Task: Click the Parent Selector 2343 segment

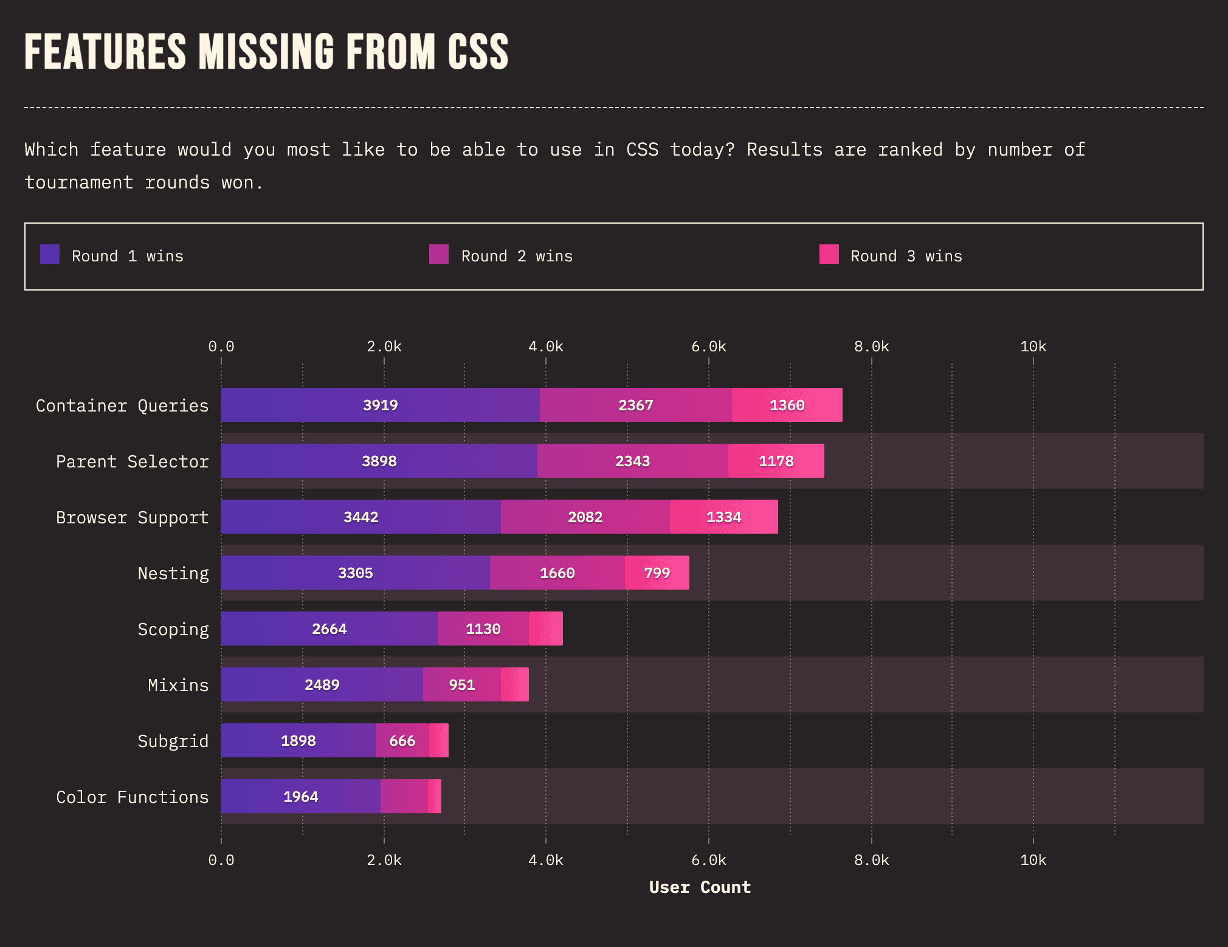Action: click(x=633, y=461)
